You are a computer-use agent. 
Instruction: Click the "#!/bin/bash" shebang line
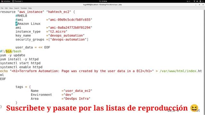pos(11,51)
